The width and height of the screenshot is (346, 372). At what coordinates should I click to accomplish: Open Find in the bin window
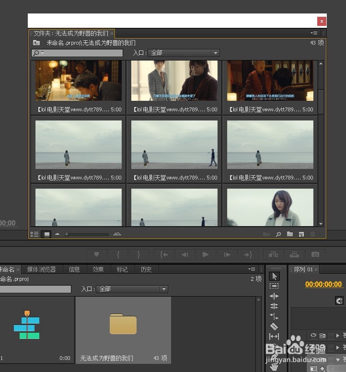(278, 234)
